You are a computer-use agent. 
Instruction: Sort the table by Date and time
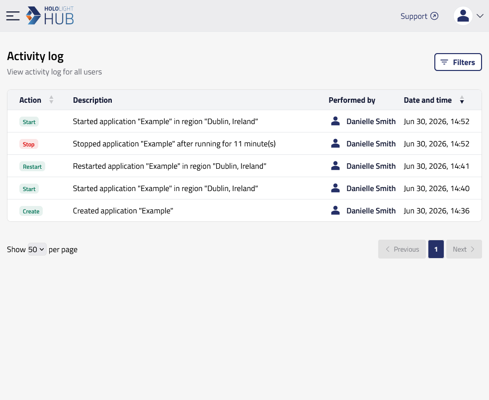(462, 100)
